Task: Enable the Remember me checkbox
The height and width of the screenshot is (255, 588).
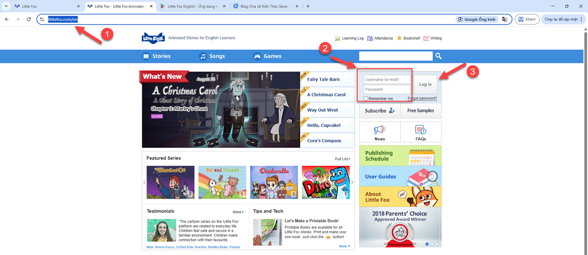Action: pyautogui.click(x=366, y=99)
